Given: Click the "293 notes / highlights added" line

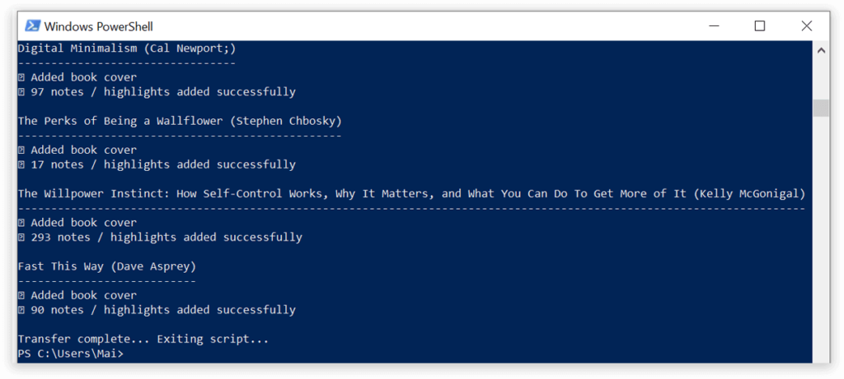Looking at the screenshot, I should (166, 238).
